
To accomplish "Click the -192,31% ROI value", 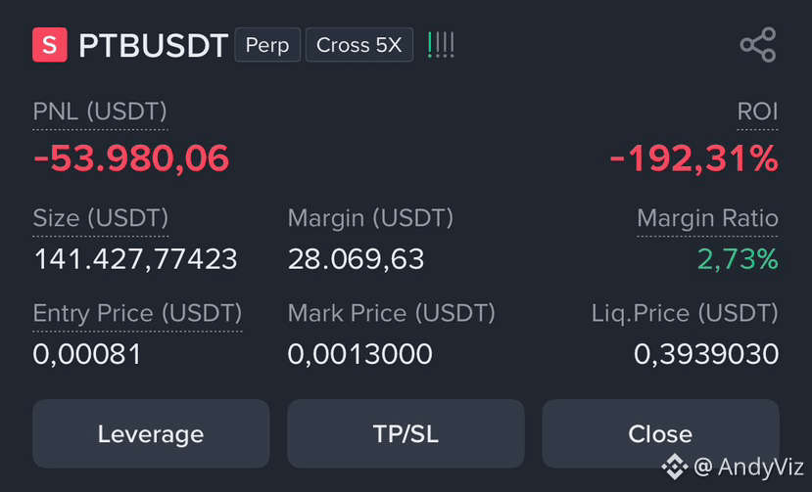I will tap(693, 158).
